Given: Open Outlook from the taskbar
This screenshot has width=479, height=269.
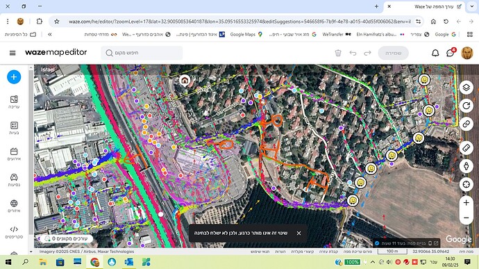Looking at the screenshot, I should [x=129, y=262].
